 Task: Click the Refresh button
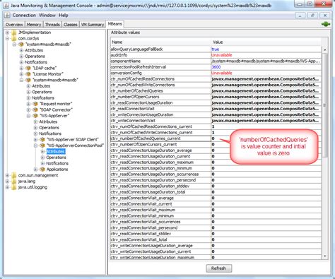218,268
